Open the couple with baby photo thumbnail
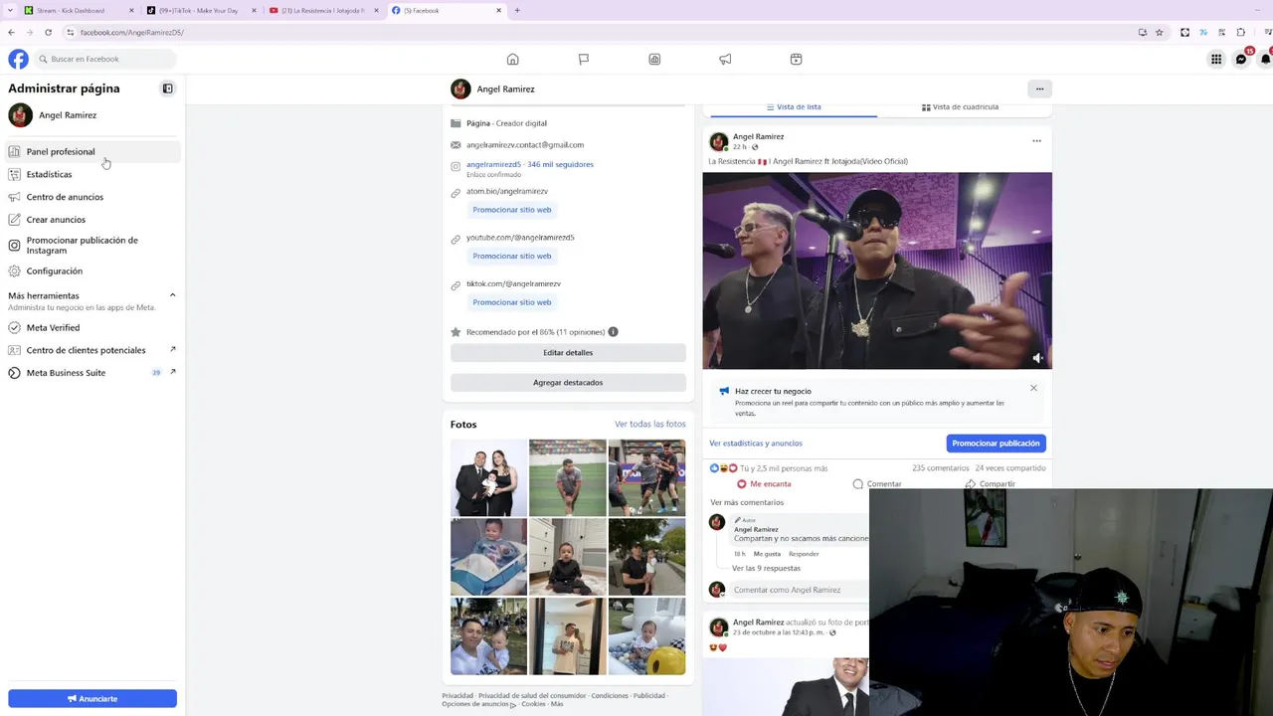This screenshot has width=1273, height=716. 488,477
